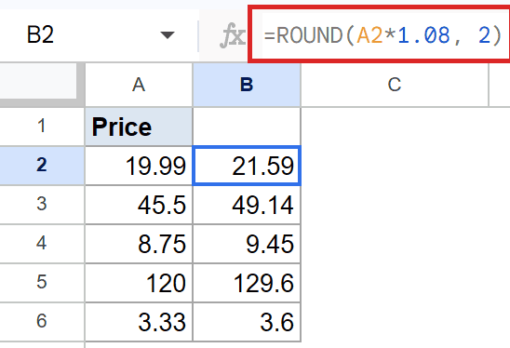Viewport: 510px width, 348px height.
Task: Select row 5 header
Action: (x=42, y=282)
